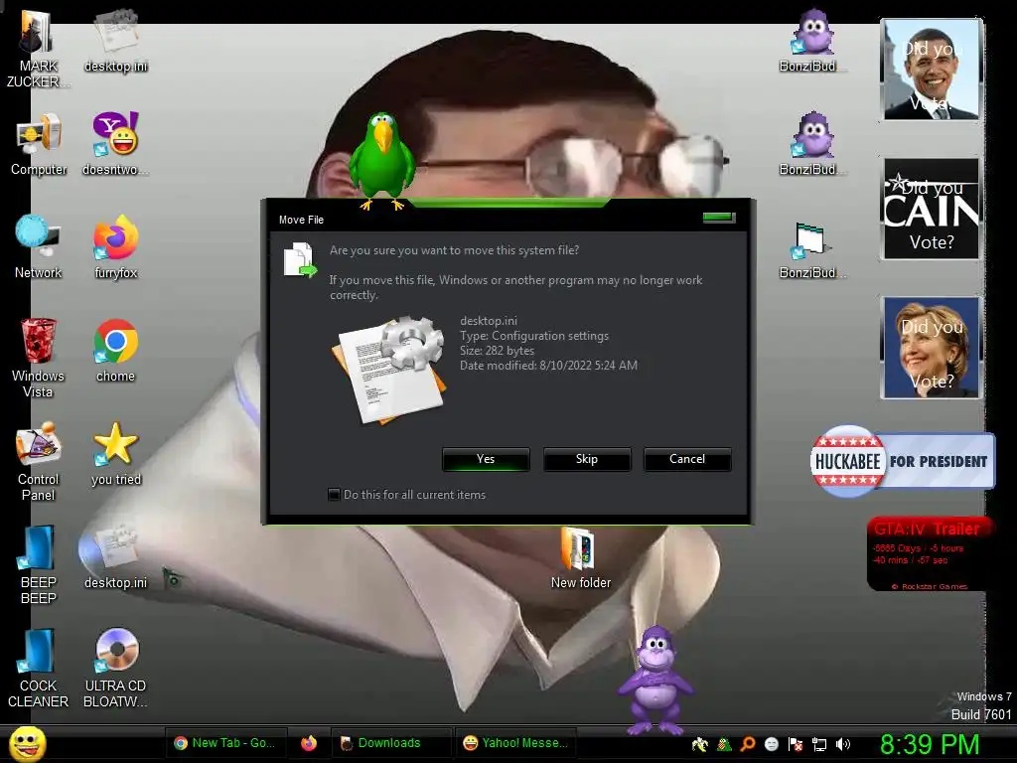Click the Obama 'Did you Vote?' gadget

click(x=932, y=71)
